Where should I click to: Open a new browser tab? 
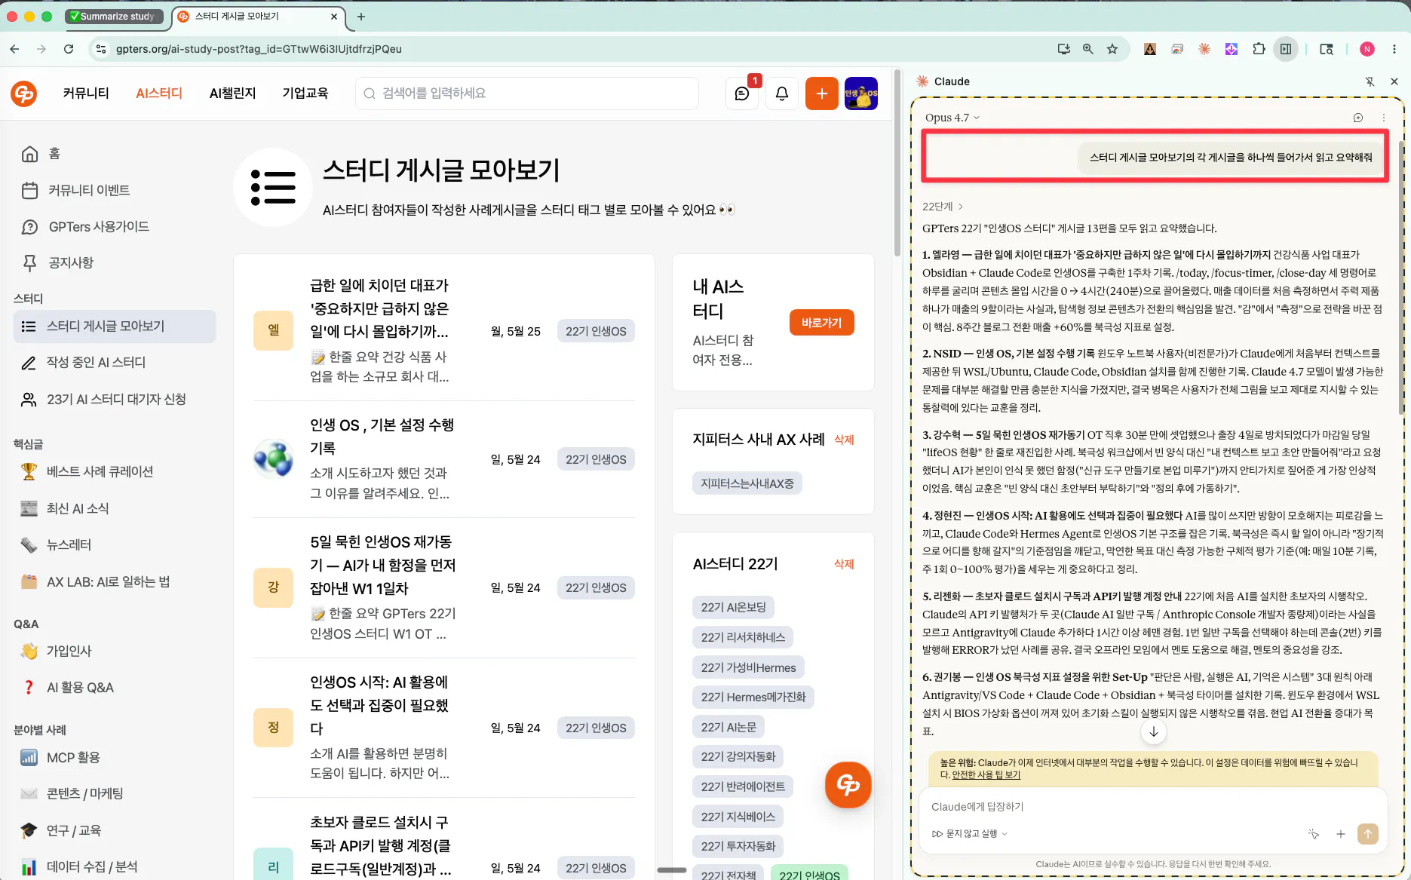coord(361,16)
